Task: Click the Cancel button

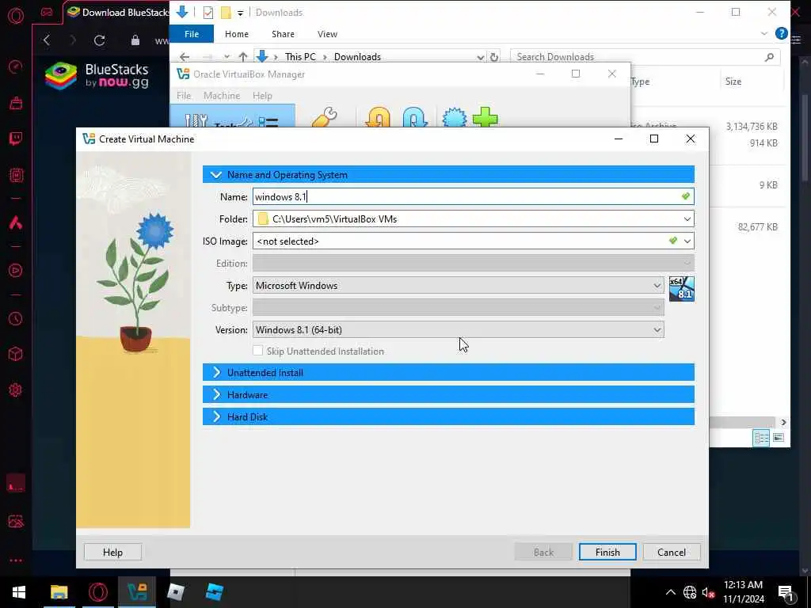Action: 672,552
